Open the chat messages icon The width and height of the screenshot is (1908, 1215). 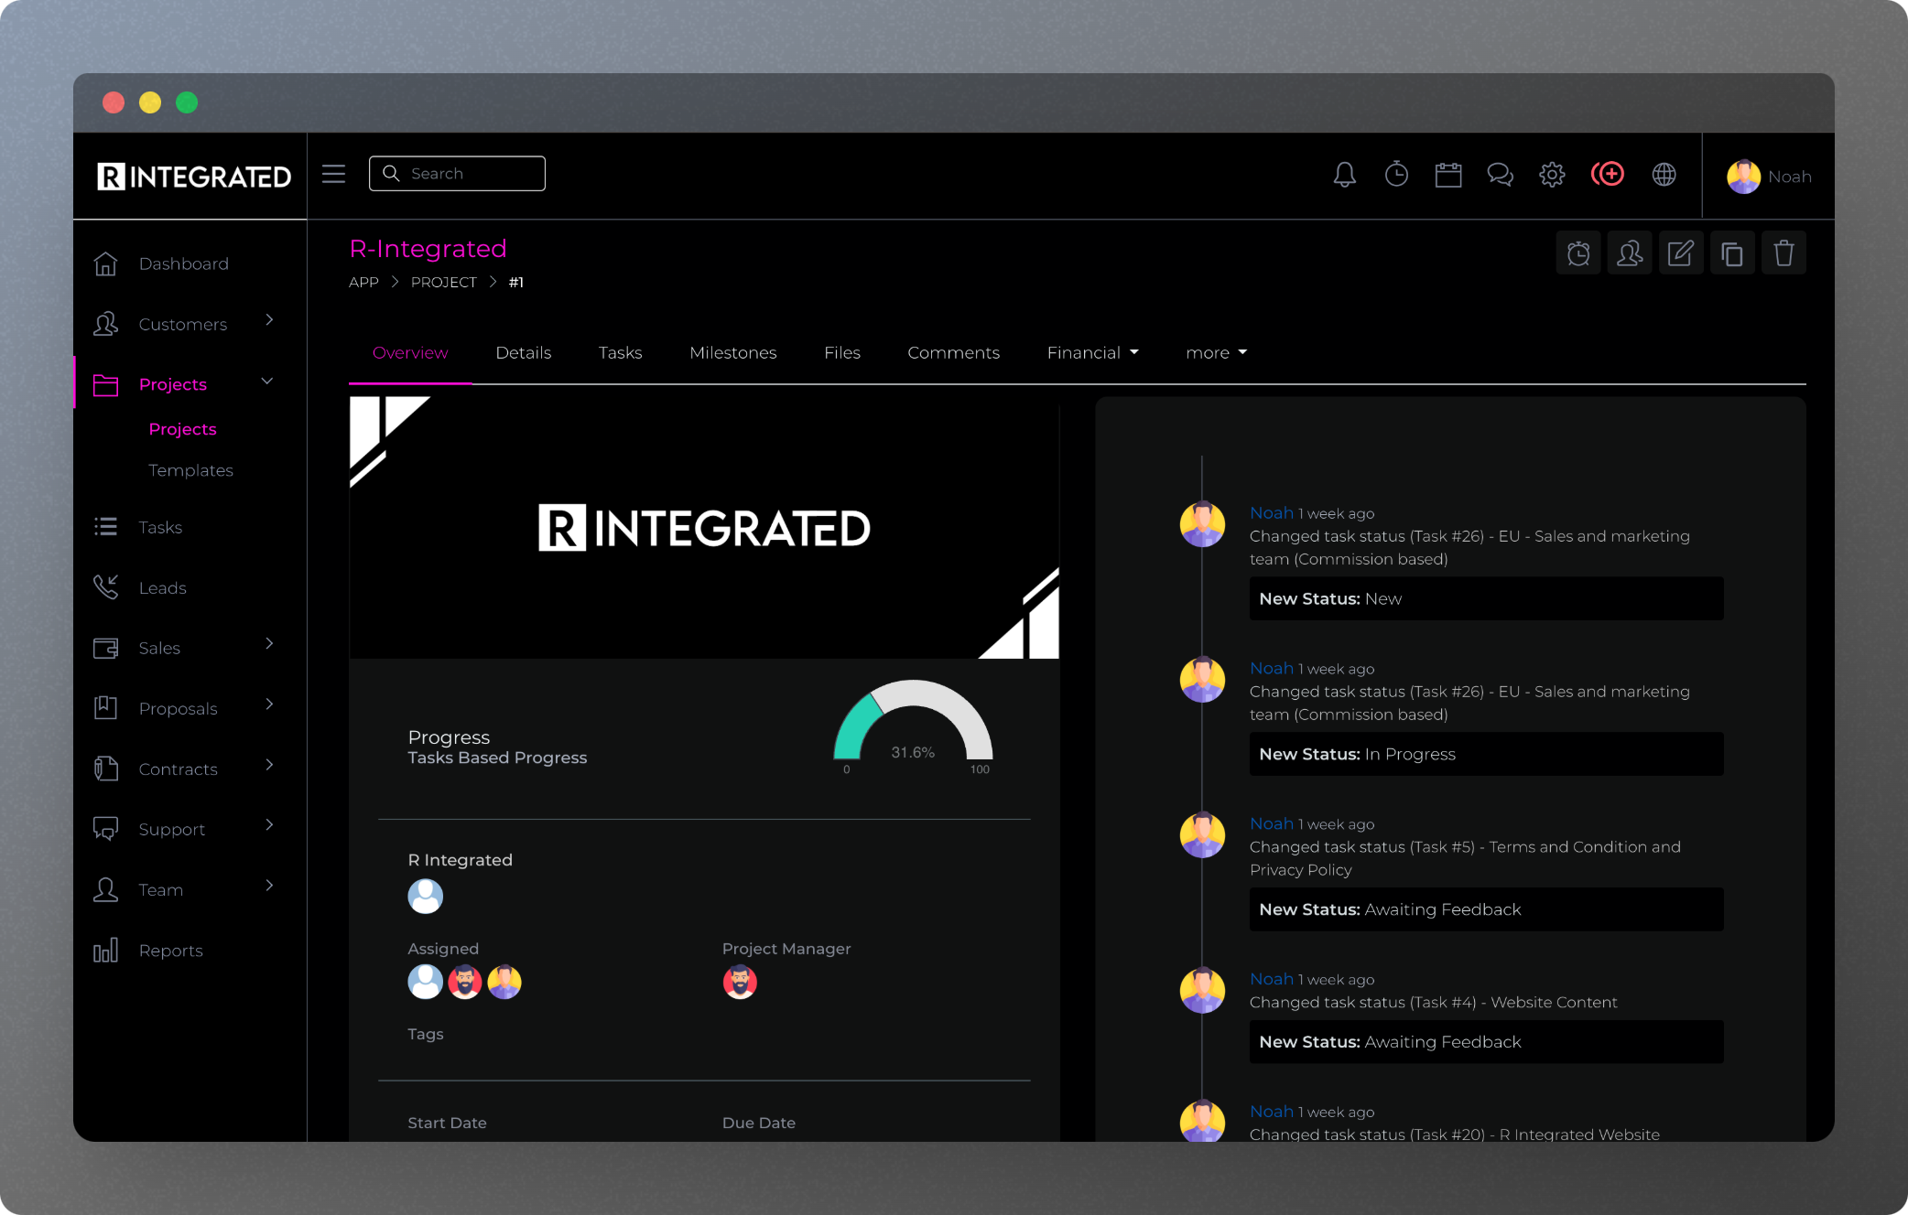(x=1500, y=175)
